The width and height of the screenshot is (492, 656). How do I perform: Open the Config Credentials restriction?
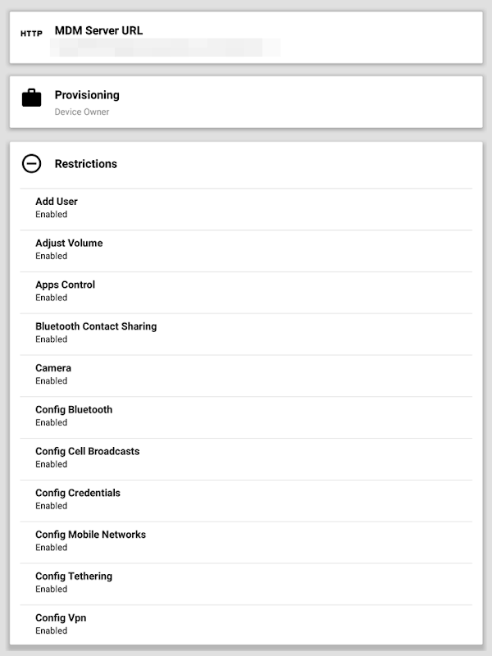pos(246,501)
